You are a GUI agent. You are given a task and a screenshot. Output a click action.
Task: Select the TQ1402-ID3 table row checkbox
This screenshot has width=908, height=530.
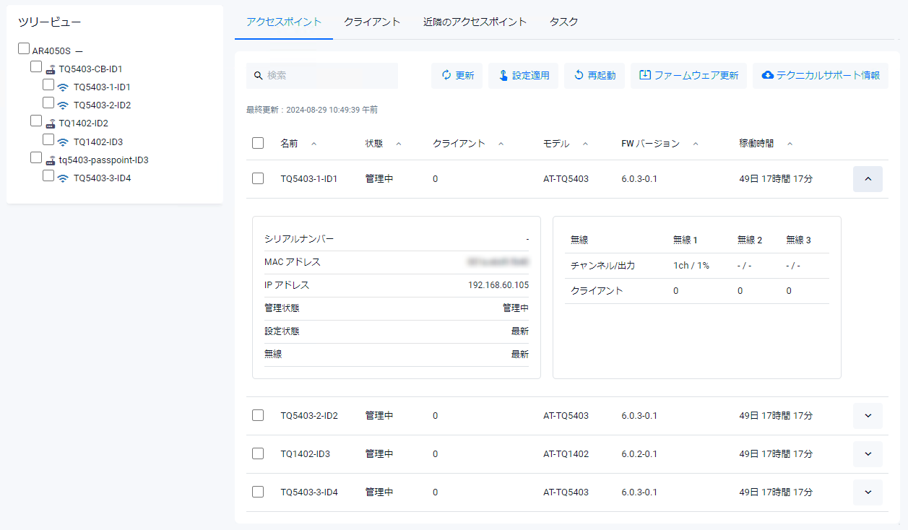pyautogui.click(x=258, y=453)
